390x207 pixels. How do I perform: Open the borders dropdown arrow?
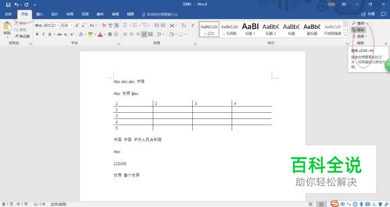pos(186,34)
